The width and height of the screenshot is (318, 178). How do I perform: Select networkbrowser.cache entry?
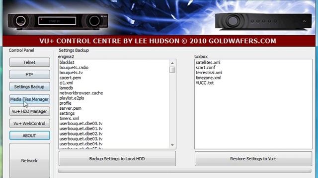coord(81,93)
